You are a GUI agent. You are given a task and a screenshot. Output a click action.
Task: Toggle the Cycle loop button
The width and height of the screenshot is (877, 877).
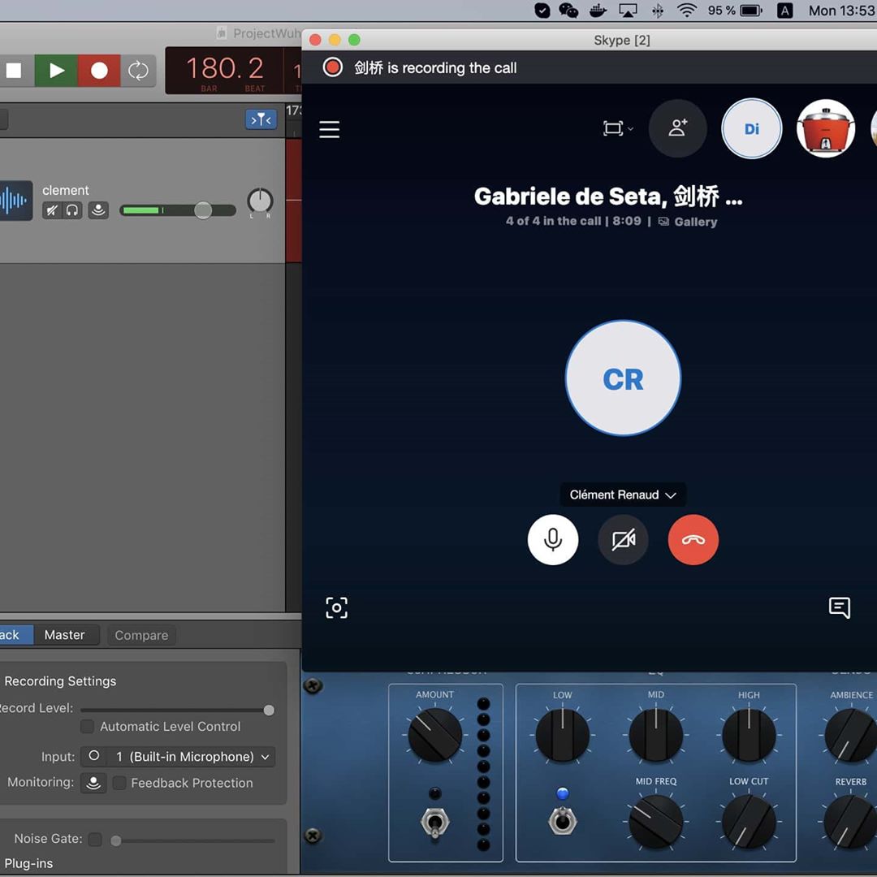tap(139, 71)
